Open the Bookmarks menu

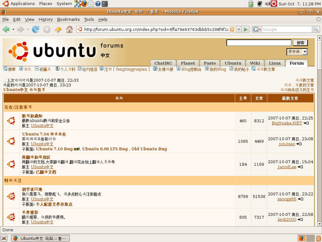68,19
